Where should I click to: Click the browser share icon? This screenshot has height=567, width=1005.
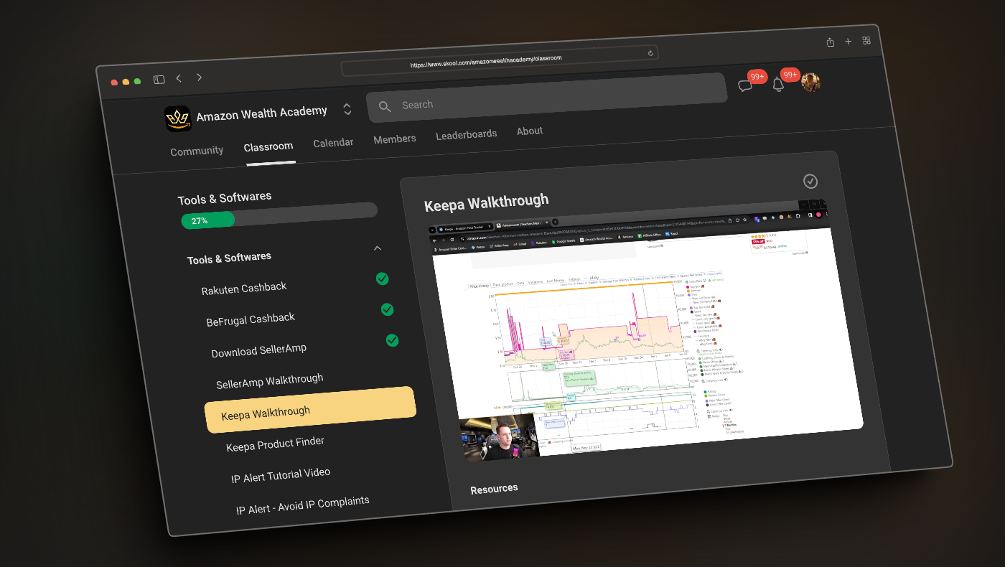pyautogui.click(x=831, y=42)
